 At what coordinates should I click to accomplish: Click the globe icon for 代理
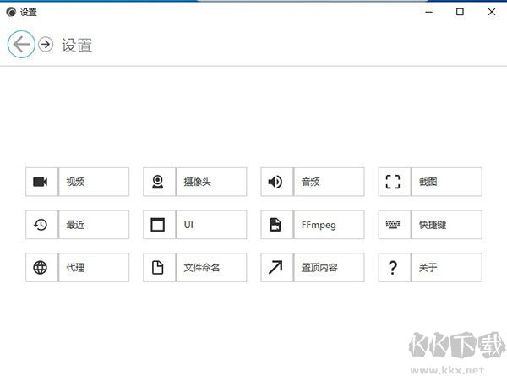(41, 268)
